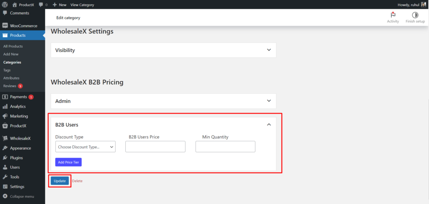Open the Tags submenu item
Image resolution: width=429 pixels, height=204 pixels.
[x=7, y=70]
